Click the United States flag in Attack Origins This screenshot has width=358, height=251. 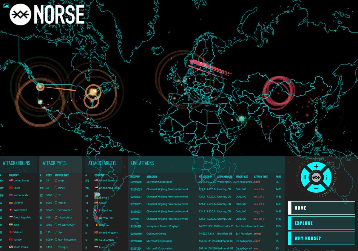(x=11, y=180)
